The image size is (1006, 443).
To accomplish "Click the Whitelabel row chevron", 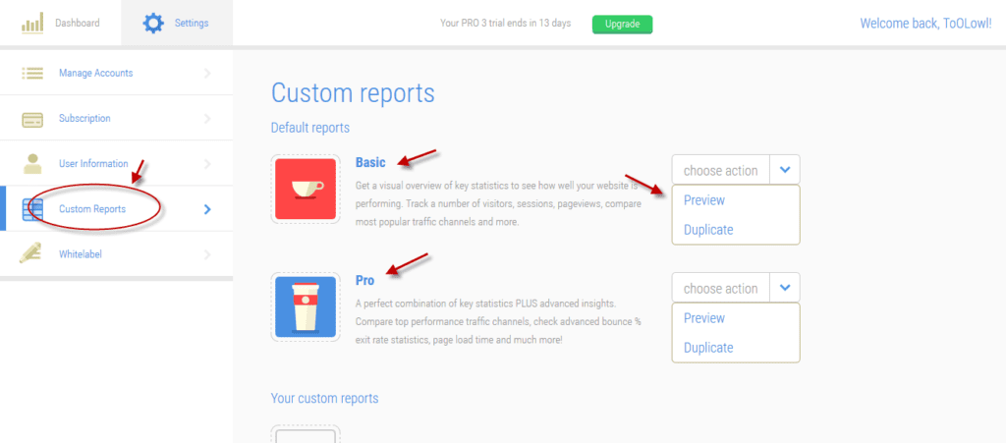I will pyautogui.click(x=206, y=254).
